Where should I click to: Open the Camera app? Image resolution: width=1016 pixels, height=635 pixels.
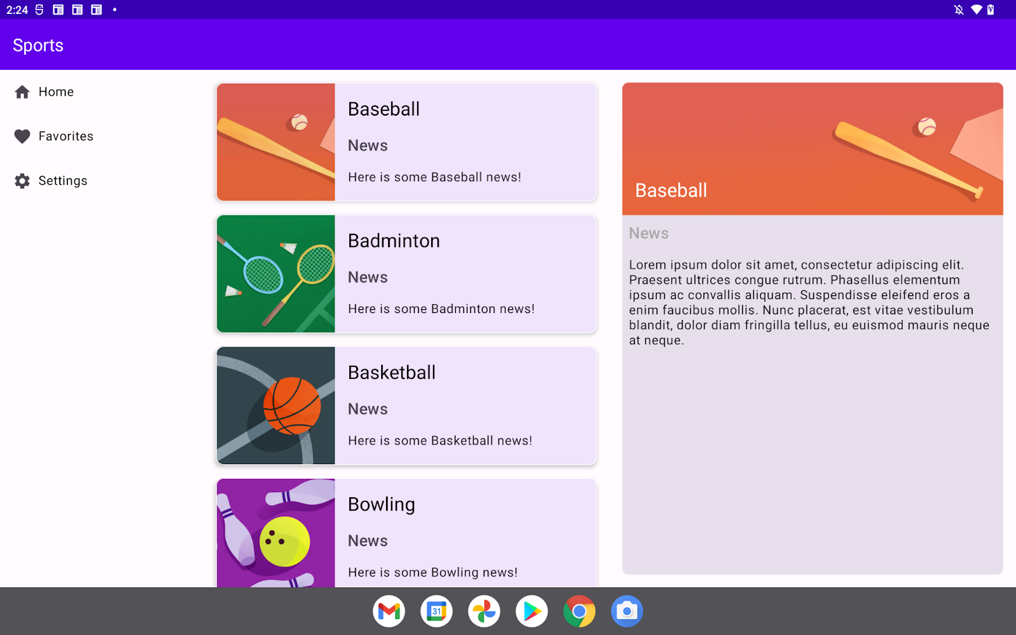tap(627, 611)
